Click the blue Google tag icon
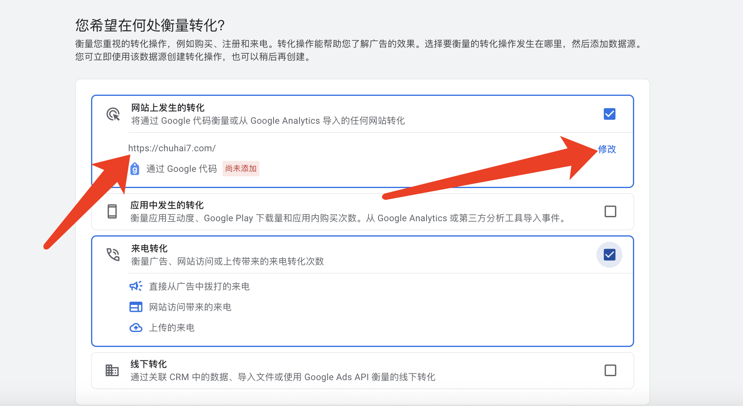 pyautogui.click(x=135, y=169)
